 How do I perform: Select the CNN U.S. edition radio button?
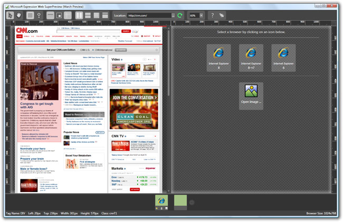(79, 50)
